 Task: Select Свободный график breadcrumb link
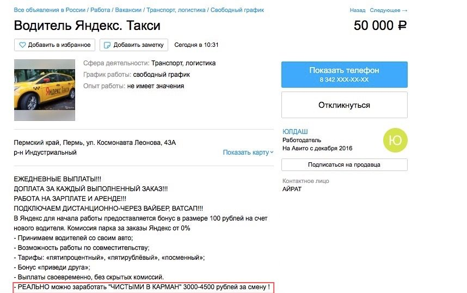point(237,10)
